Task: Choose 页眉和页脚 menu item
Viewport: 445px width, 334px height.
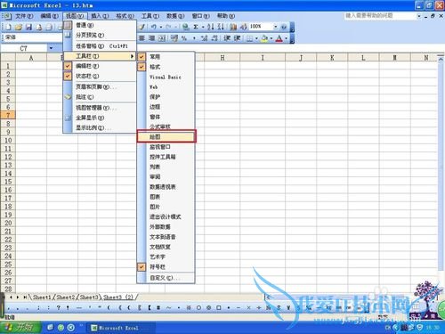Action: (100, 87)
